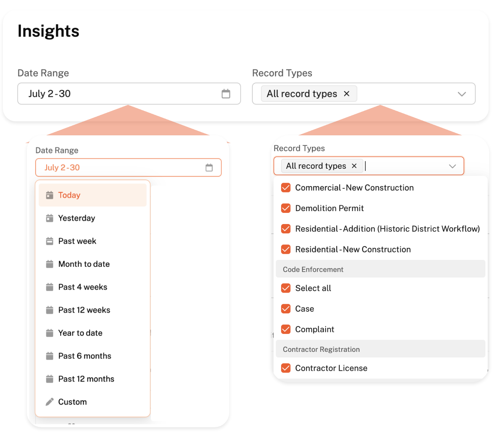Screen dimensions: 494x438
Task: Remove 'All record types' chip in expanded dropdown
Action: point(354,166)
